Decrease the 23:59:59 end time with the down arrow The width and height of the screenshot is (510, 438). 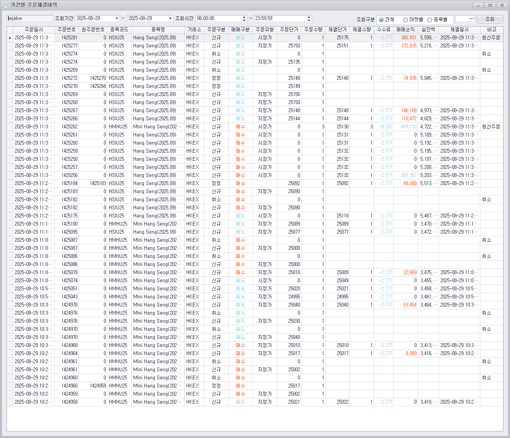click(x=309, y=20)
